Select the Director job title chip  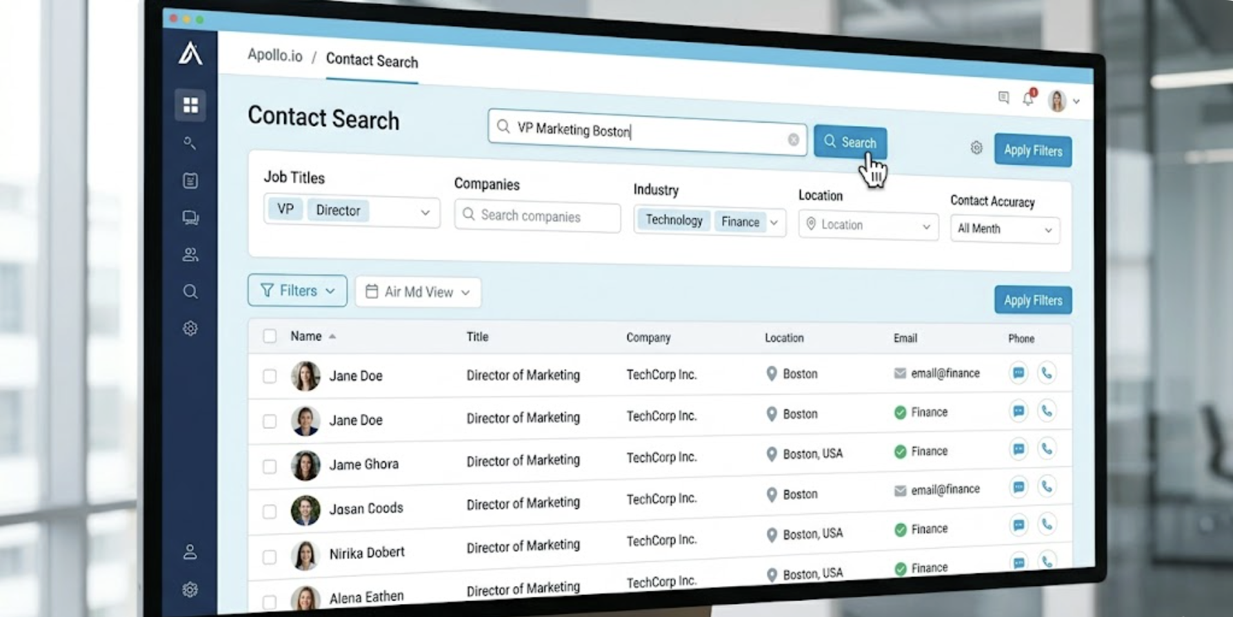(338, 211)
